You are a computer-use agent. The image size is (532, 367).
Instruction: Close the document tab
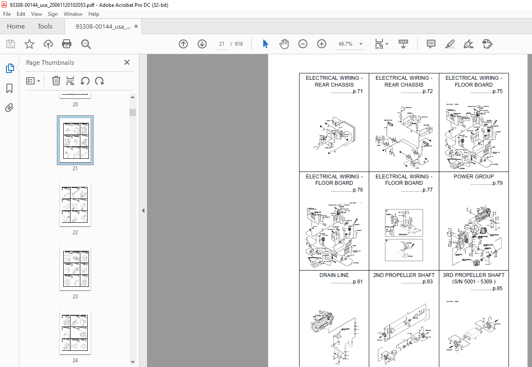[136, 26]
